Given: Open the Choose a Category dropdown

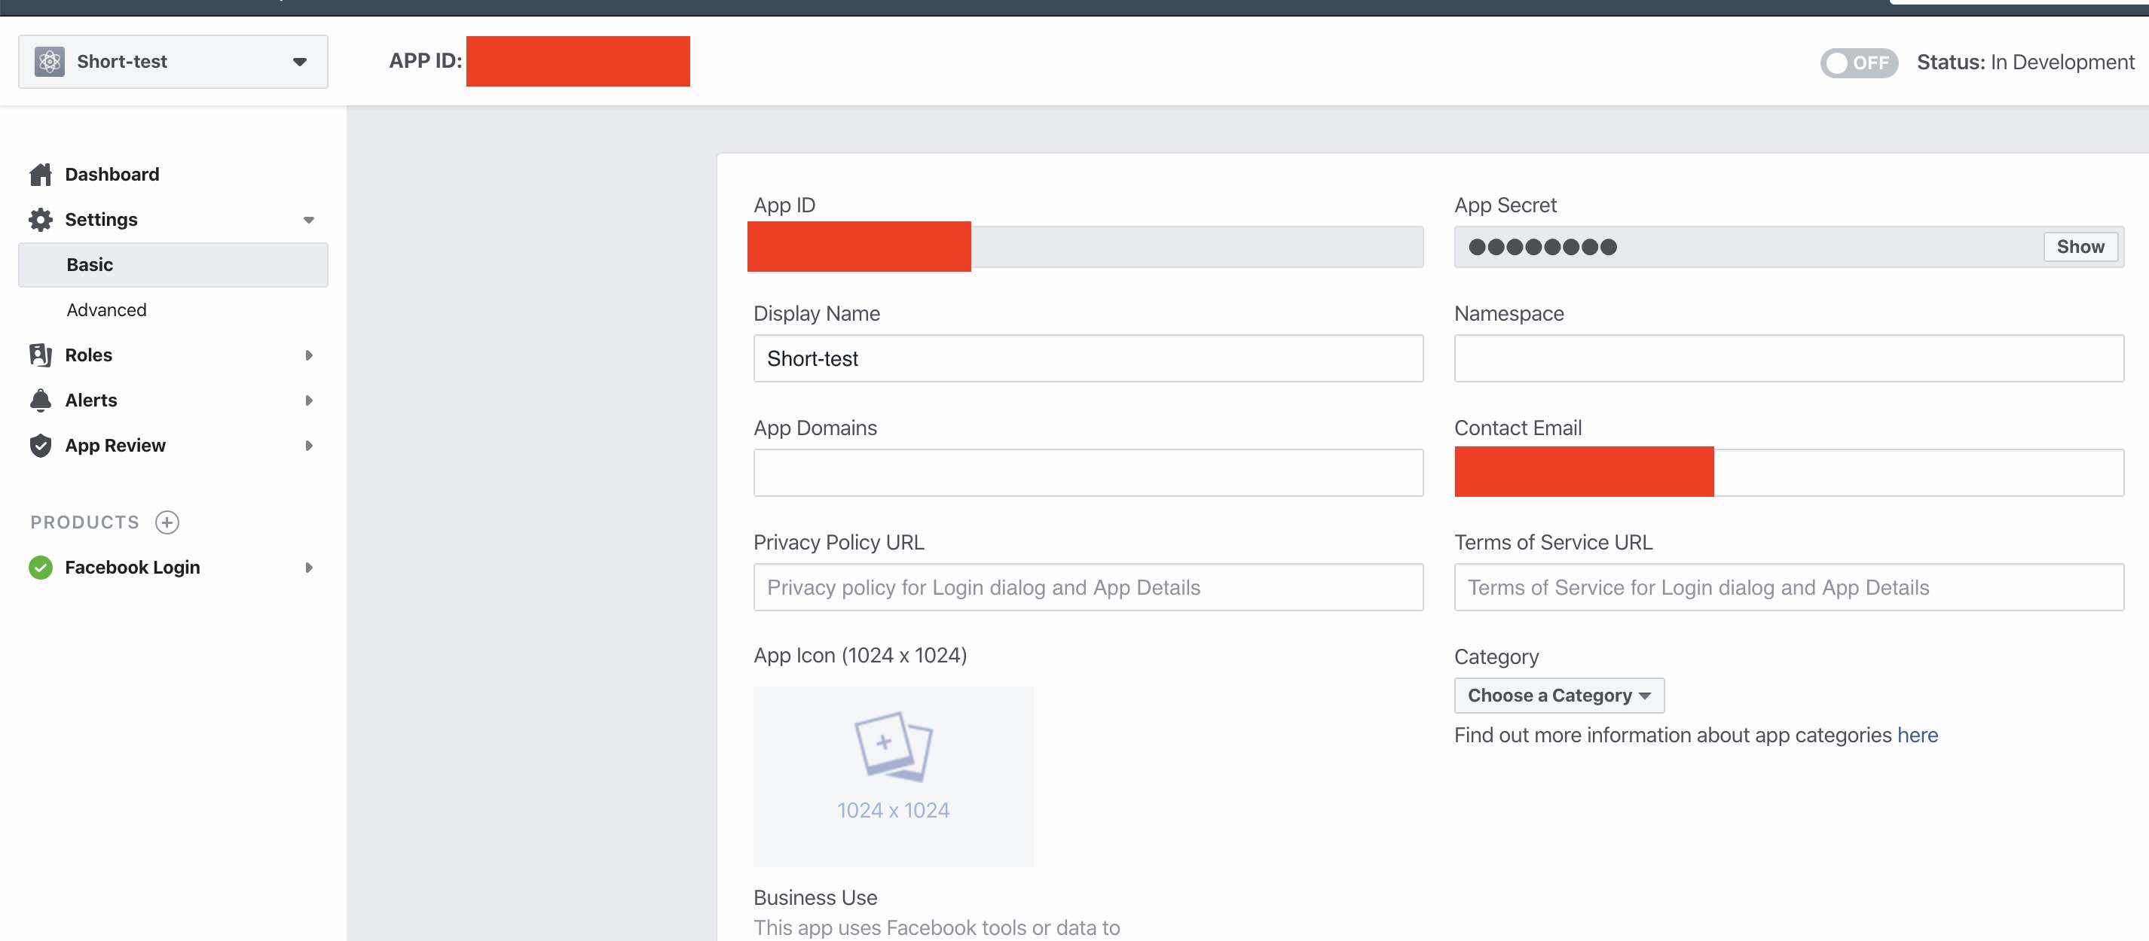Looking at the screenshot, I should [1558, 695].
